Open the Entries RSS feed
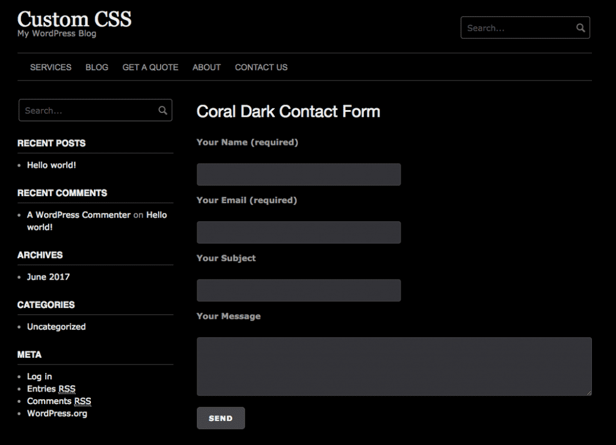616x445 pixels. [51, 388]
